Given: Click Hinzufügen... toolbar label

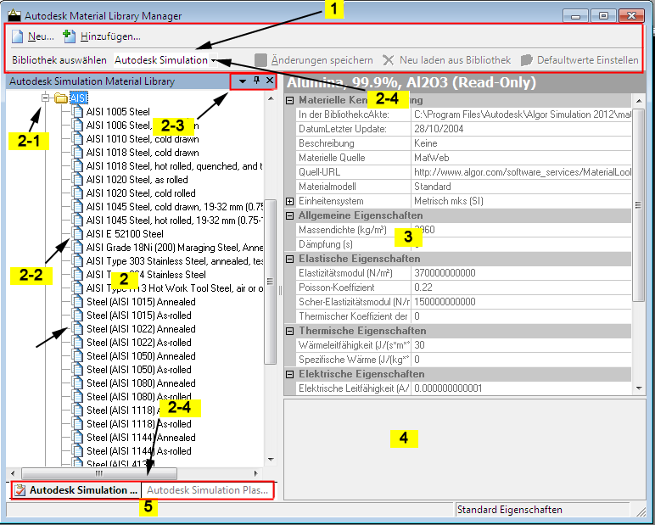Looking at the screenshot, I should click(110, 36).
